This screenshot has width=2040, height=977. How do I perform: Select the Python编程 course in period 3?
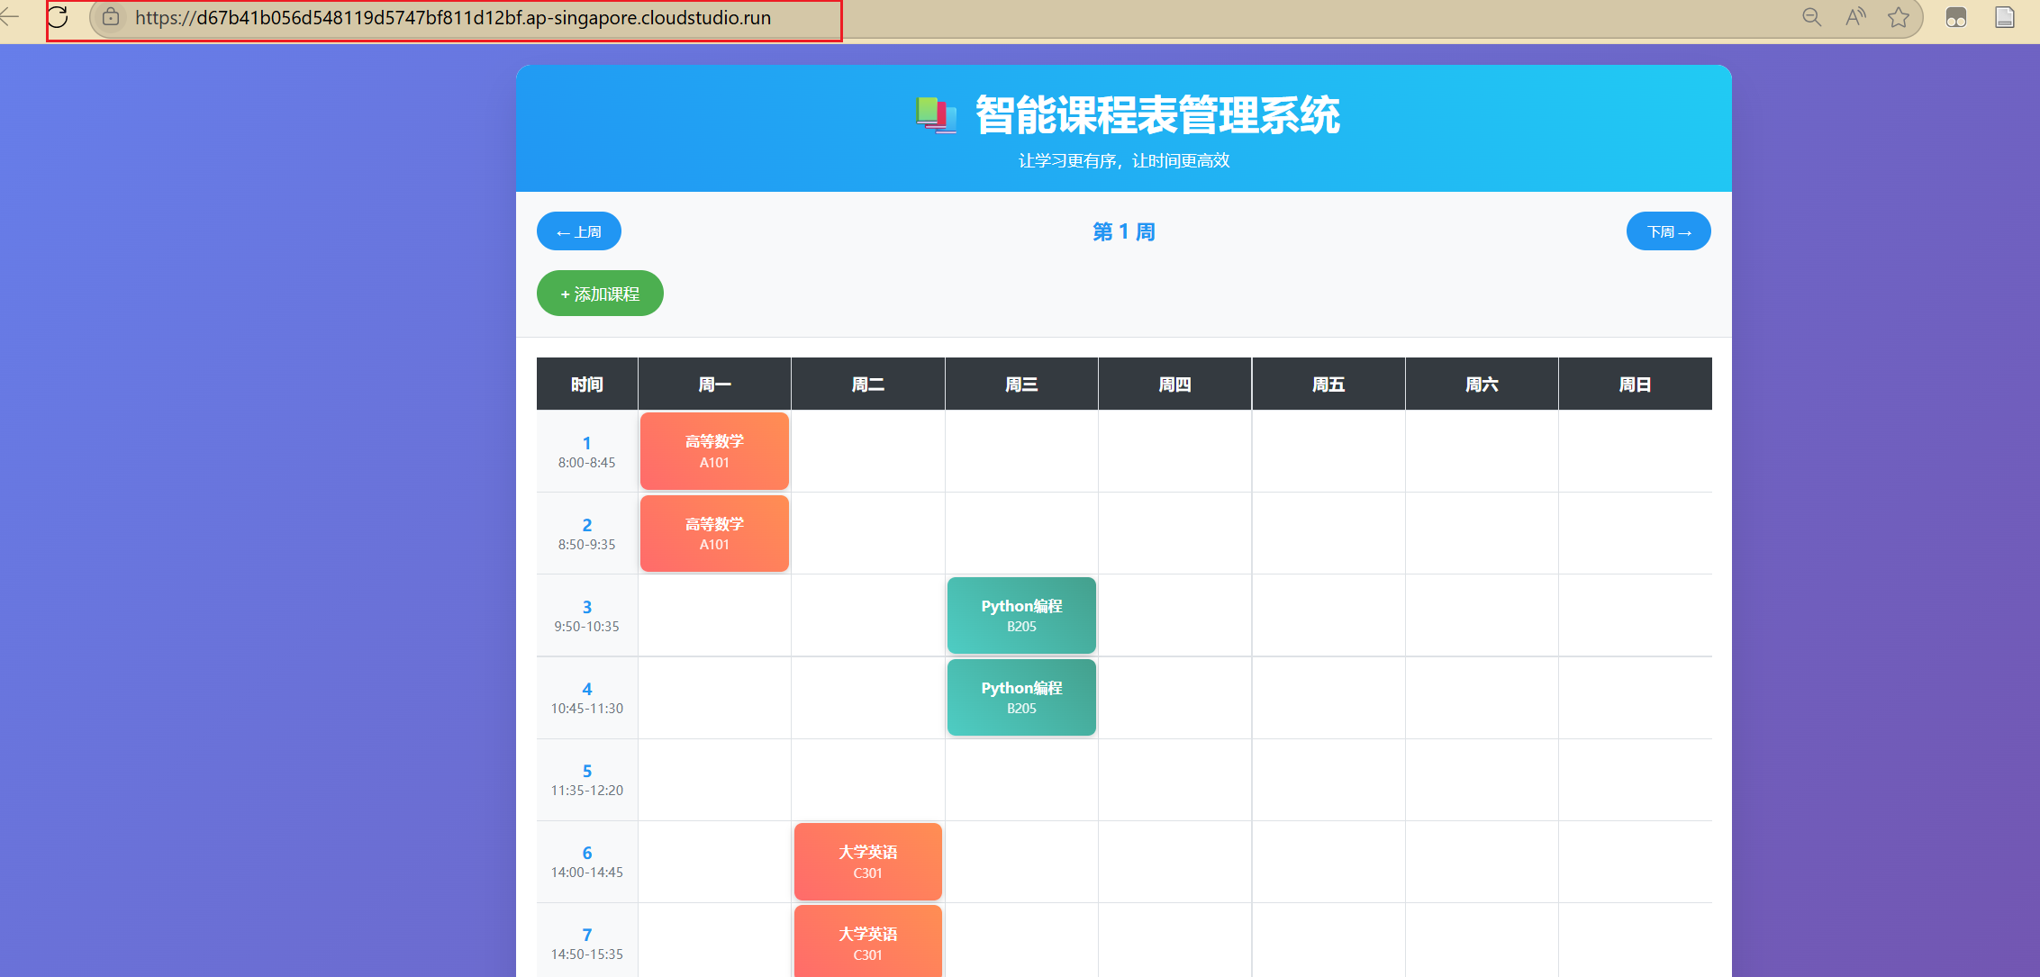pos(1021,615)
